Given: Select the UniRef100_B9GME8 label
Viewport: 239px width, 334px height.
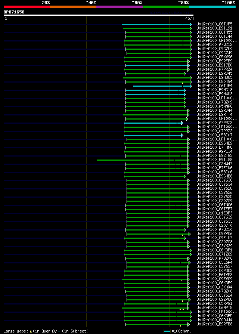Looking at the screenshot, I should click(214, 176).
